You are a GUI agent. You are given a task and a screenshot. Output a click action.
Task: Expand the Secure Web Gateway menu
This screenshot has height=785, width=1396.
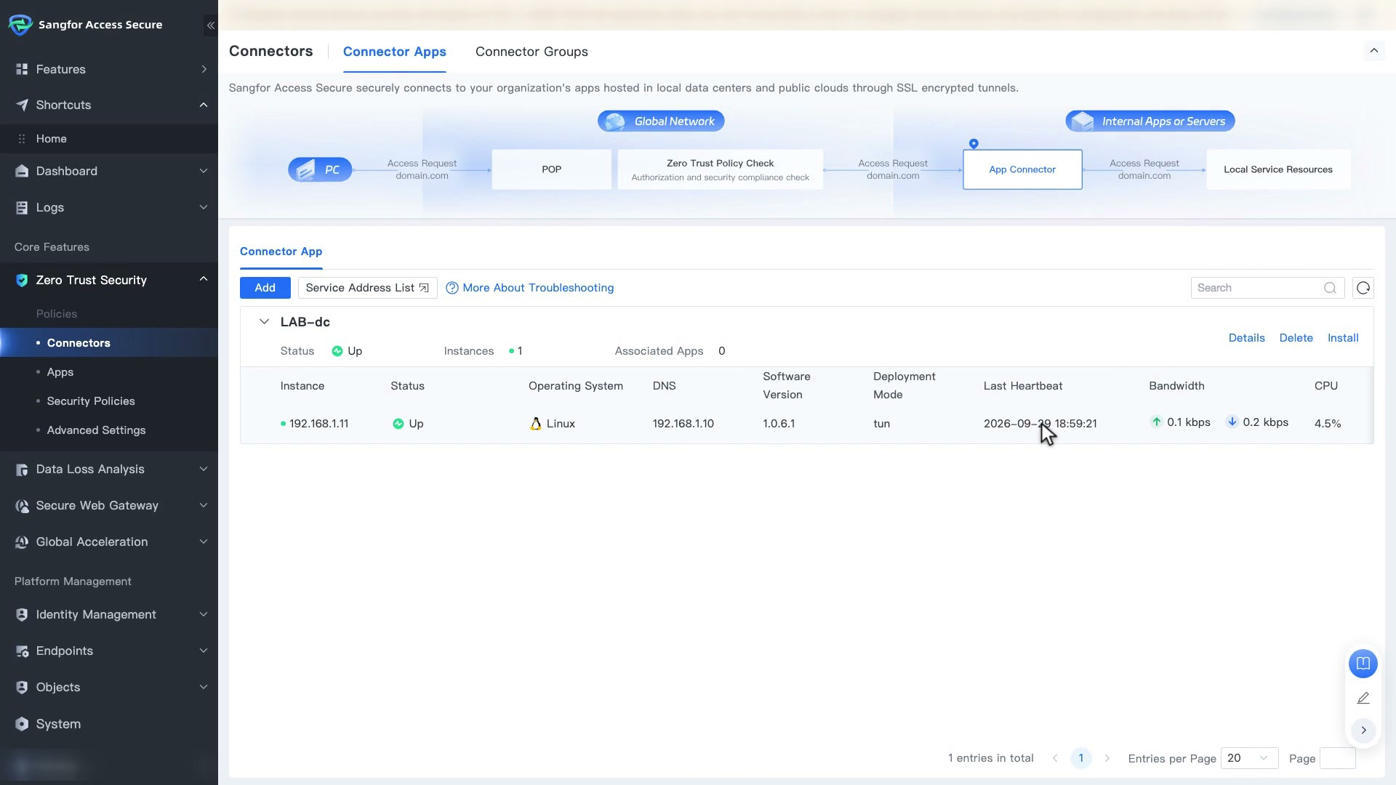click(204, 505)
